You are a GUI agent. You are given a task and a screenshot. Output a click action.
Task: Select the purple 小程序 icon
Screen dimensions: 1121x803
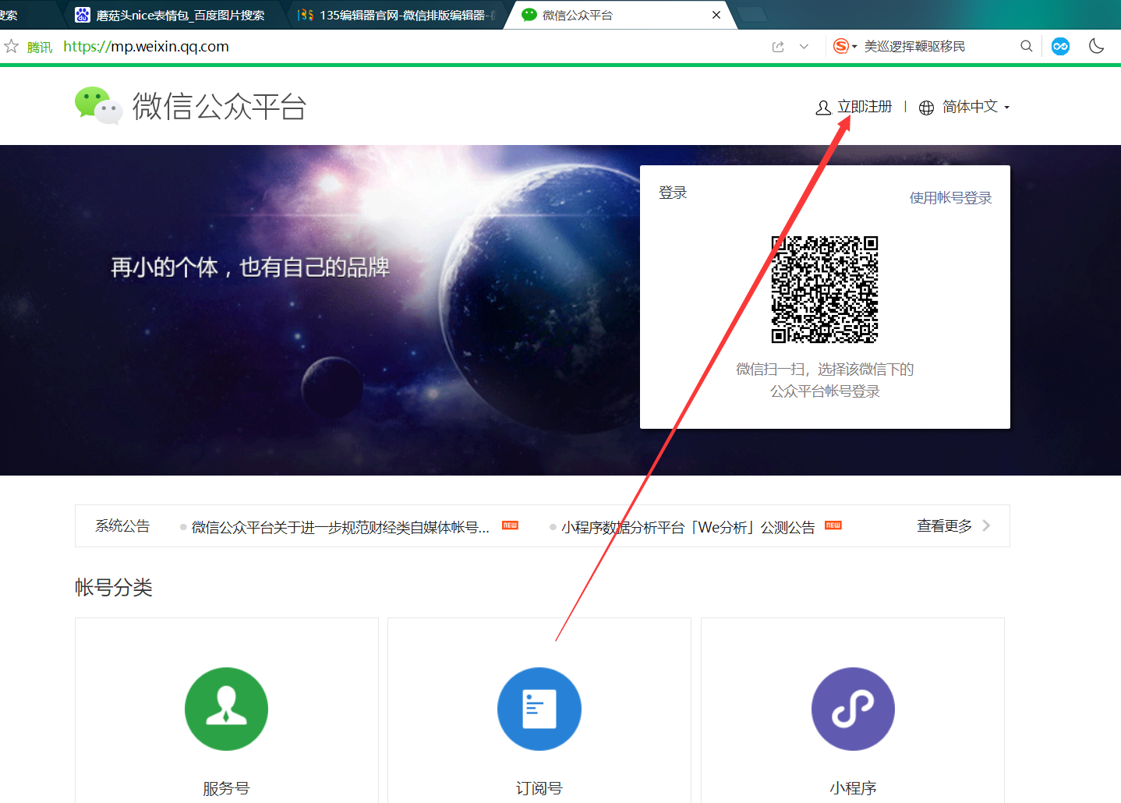click(852, 709)
